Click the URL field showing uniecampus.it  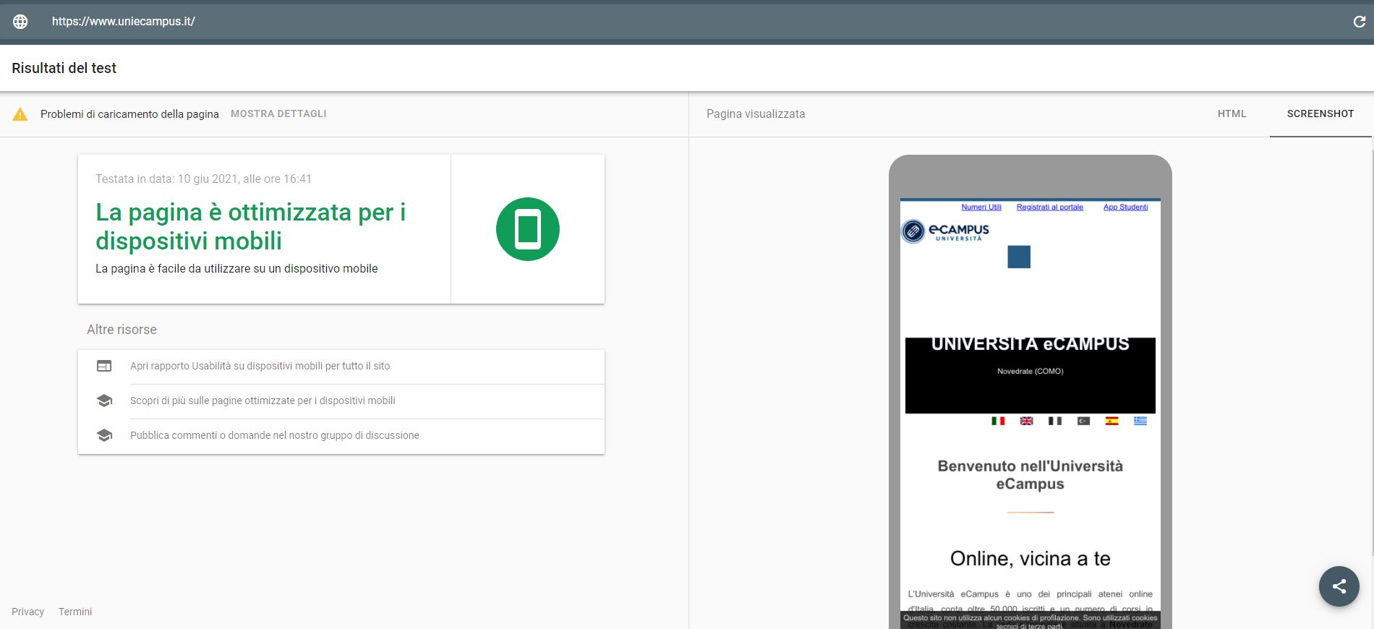click(x=124, y=22)
